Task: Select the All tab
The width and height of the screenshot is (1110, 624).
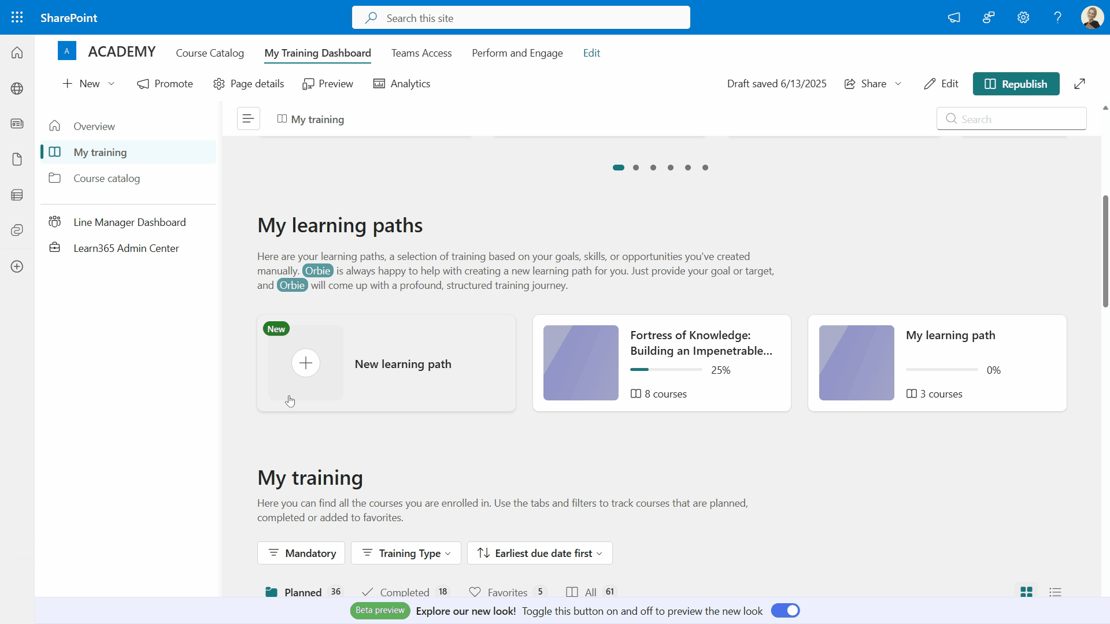Action: 591,592
